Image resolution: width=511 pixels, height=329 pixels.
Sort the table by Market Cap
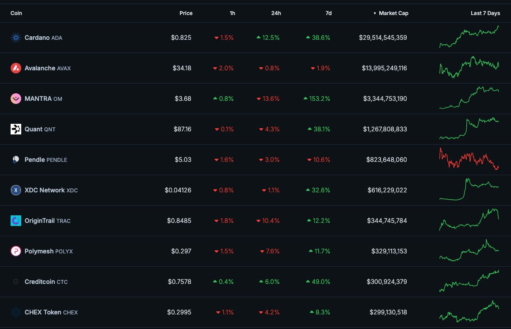(391, 13)
